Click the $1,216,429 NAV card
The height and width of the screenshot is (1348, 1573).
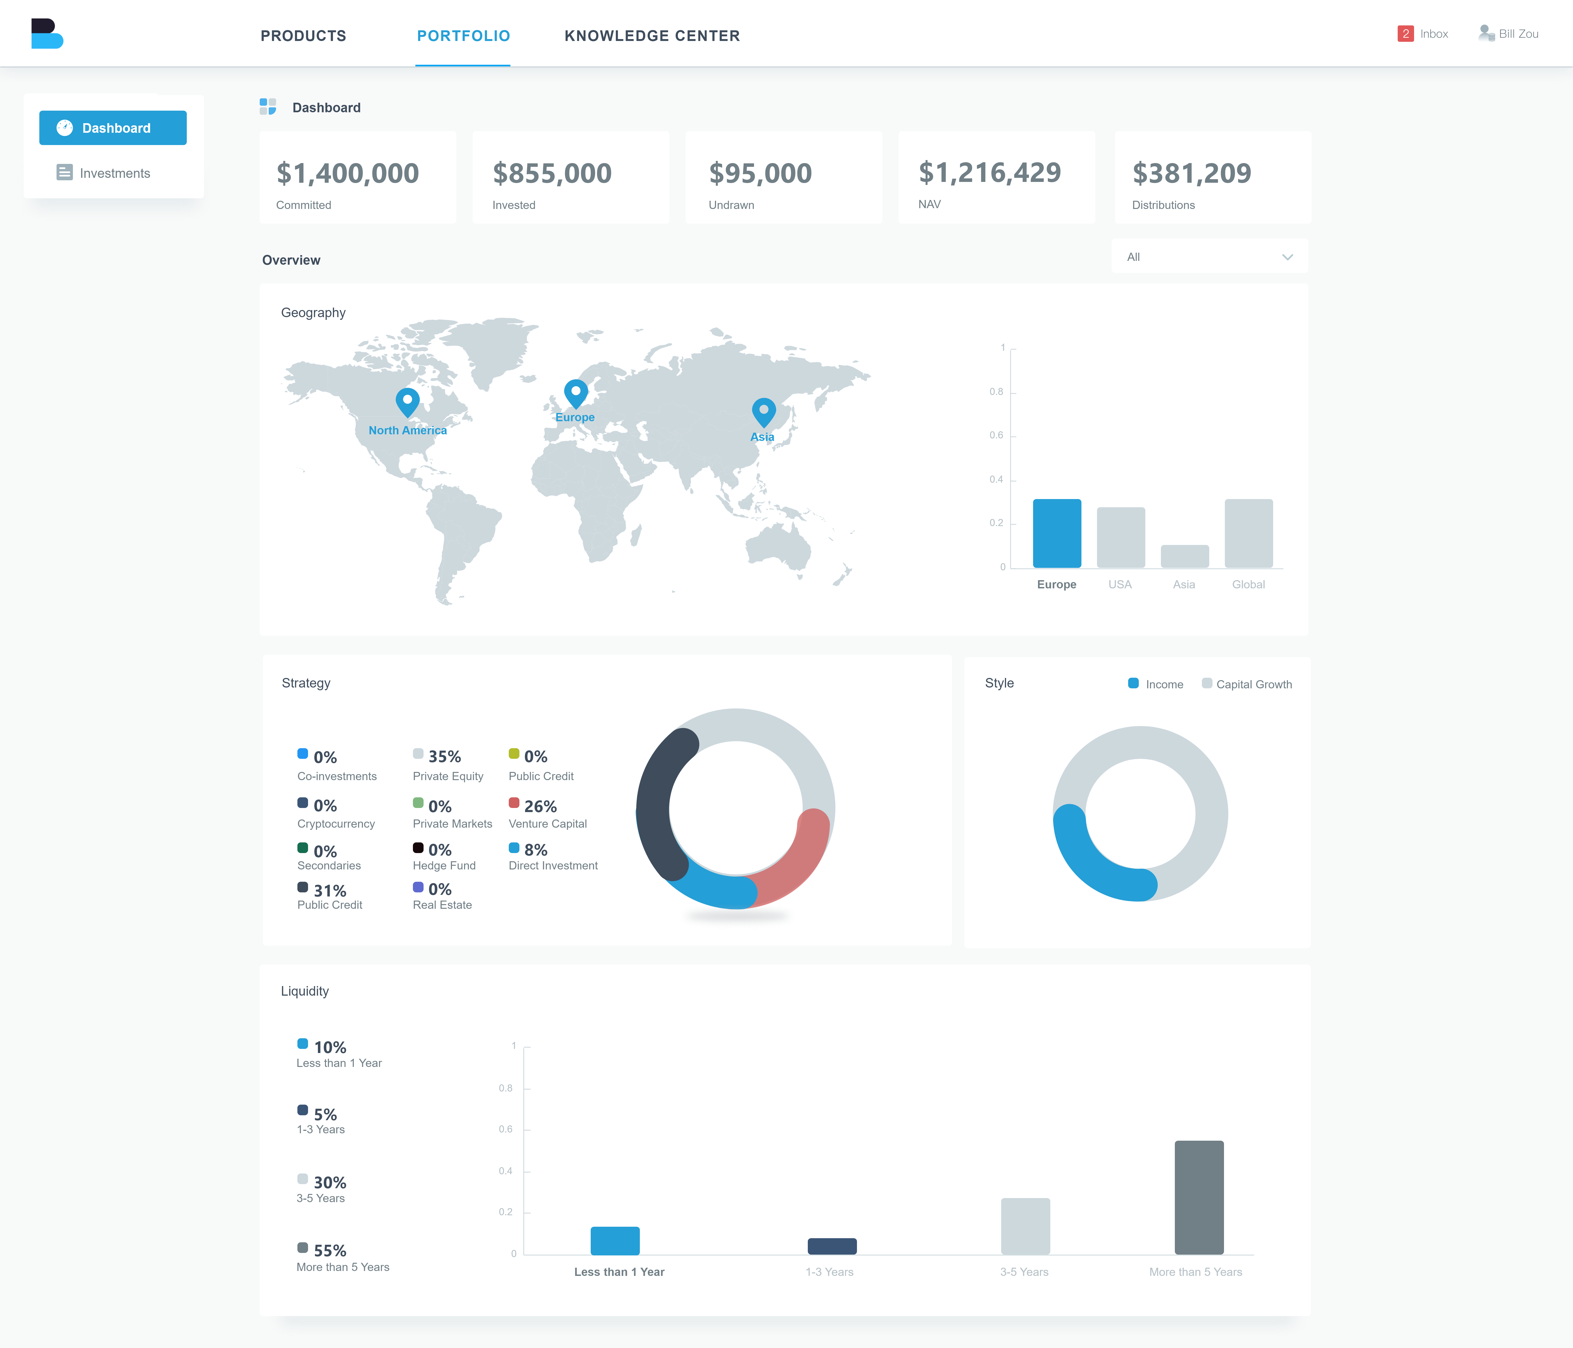click(x=997, y=178)
